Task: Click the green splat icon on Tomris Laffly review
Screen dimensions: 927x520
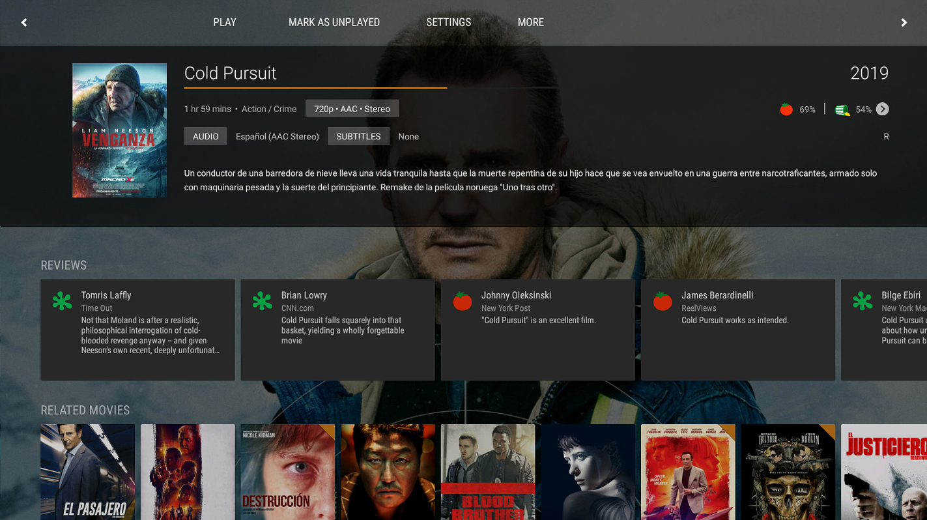Action: [62, 301]
